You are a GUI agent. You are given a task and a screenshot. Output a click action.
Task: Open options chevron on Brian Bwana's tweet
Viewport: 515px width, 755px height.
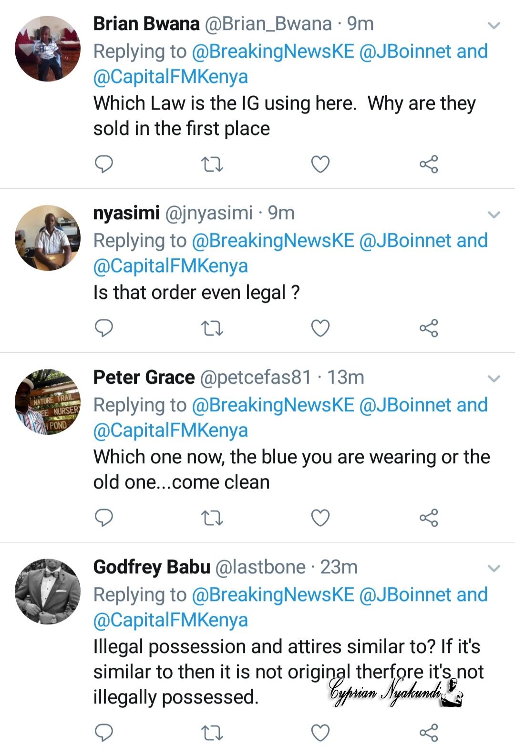coord(494,25)
